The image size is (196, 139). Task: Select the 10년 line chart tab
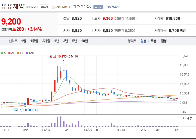point(84,41)
